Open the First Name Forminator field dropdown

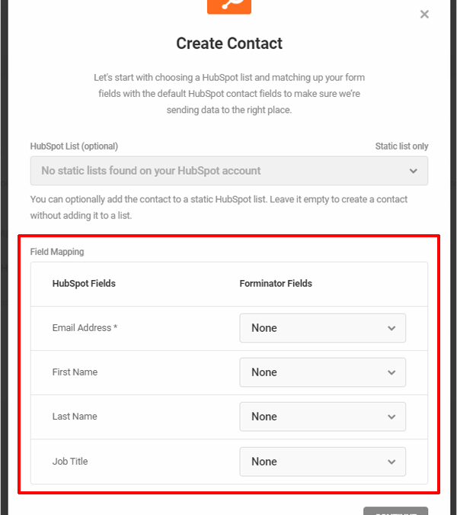click(323, 372)
